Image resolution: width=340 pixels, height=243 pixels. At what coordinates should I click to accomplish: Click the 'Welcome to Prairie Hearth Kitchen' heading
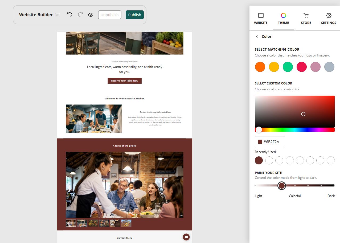click(125, 99)
